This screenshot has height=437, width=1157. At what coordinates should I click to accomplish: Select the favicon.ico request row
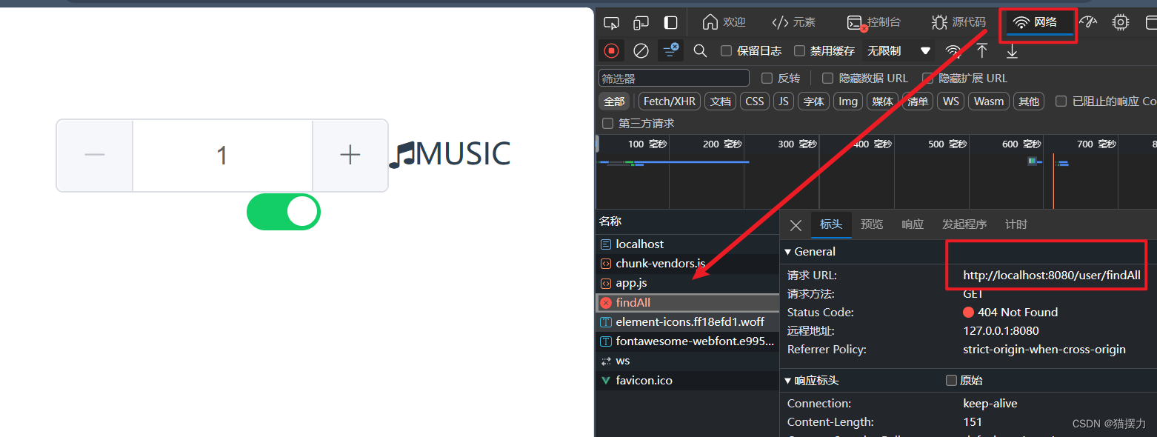coord(687,380)
